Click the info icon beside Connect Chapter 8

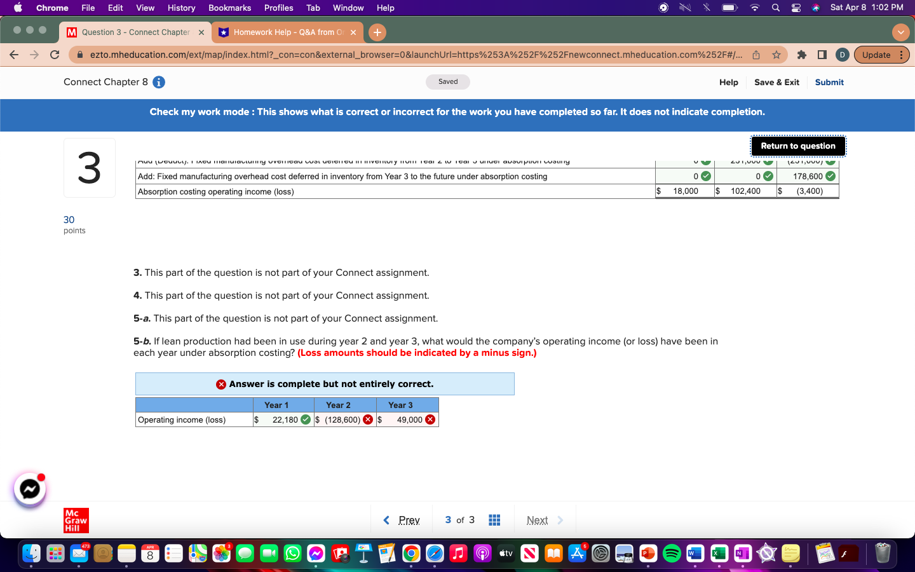pyautogui.click(x=158, y=82)
